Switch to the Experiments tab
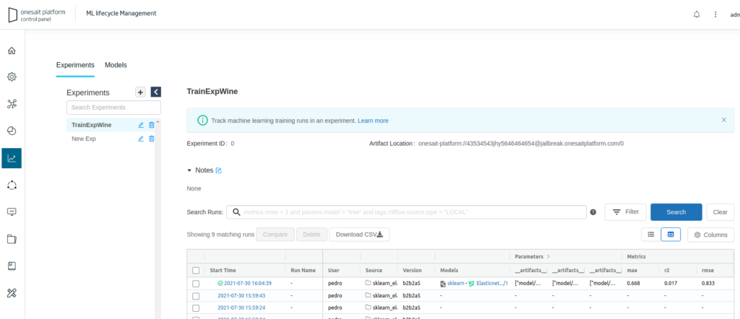The image size is (740, 319). click(x=75, y=65)
